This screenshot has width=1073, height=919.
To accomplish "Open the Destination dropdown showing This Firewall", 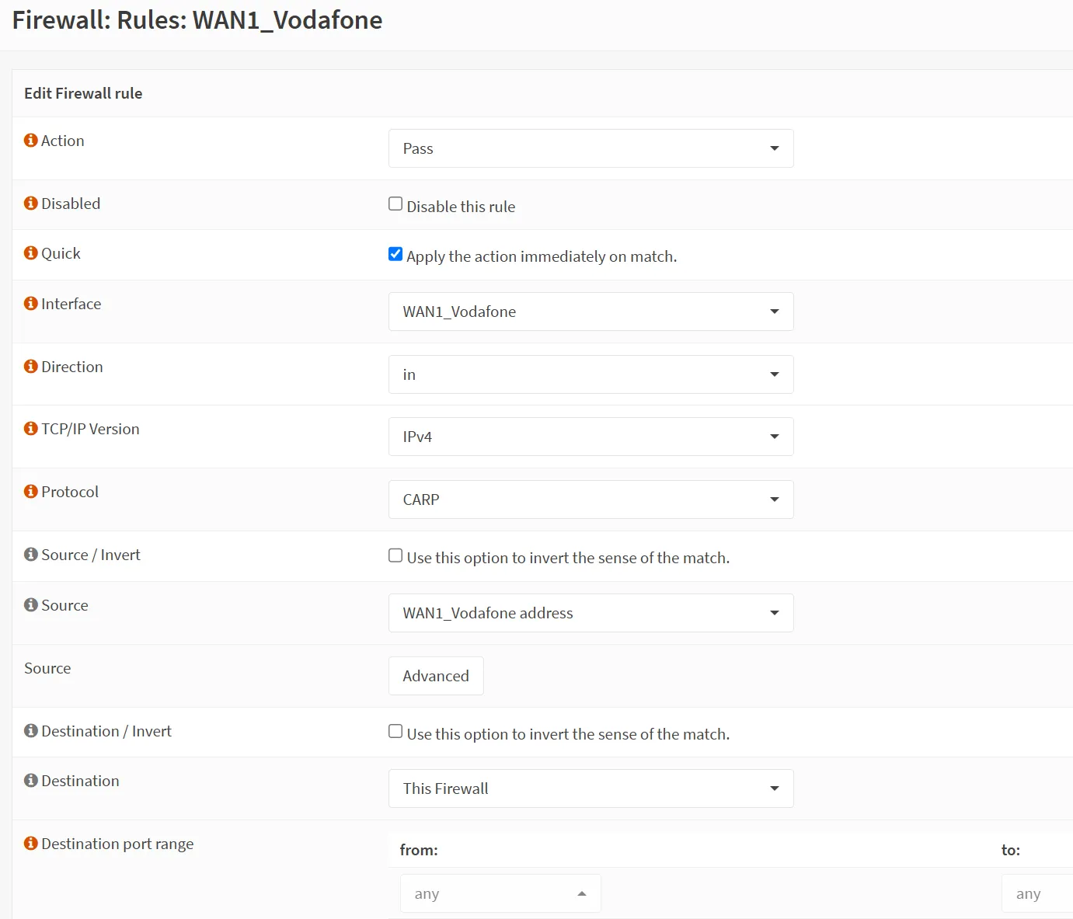I will point(591,788).
